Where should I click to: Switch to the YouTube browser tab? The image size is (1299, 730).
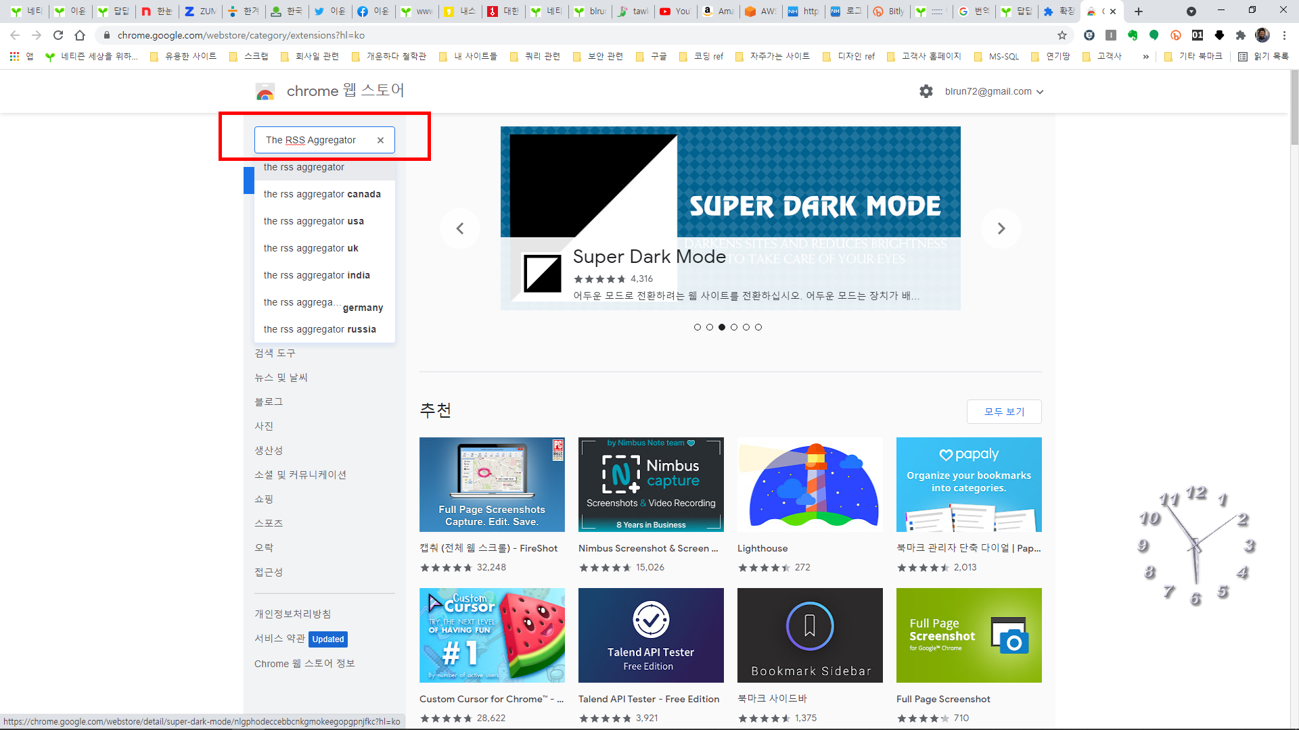tap(675, 11)
